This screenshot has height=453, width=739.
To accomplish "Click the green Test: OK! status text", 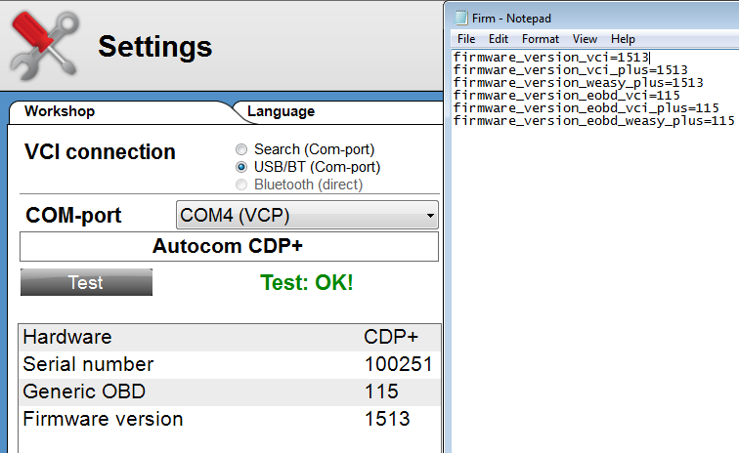I will point(306,282).
